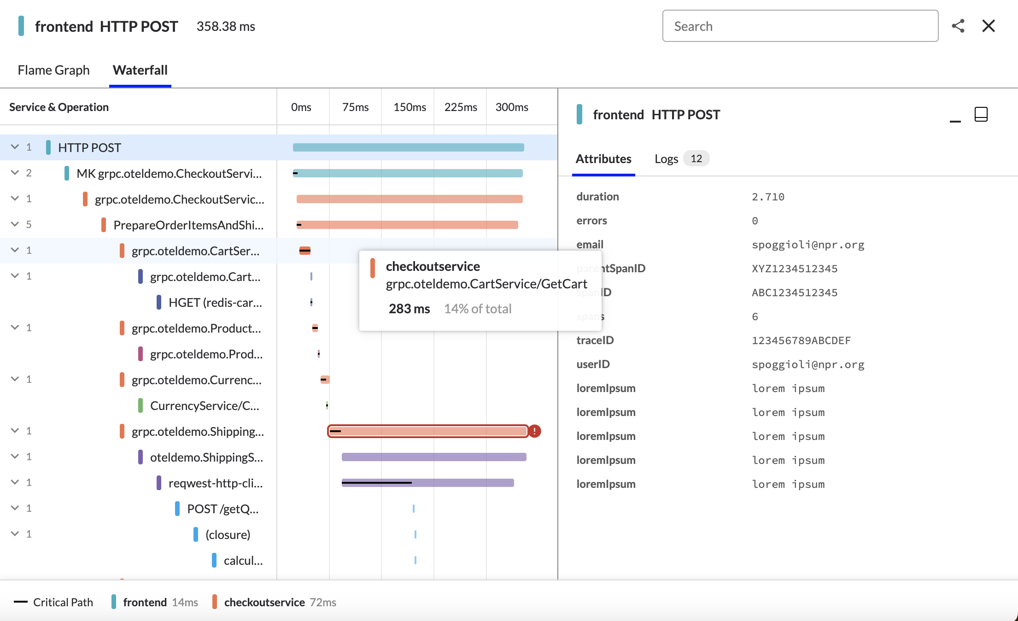Select the CurrencyService/C... span row

pyautogui.click(x=204, y=406)
